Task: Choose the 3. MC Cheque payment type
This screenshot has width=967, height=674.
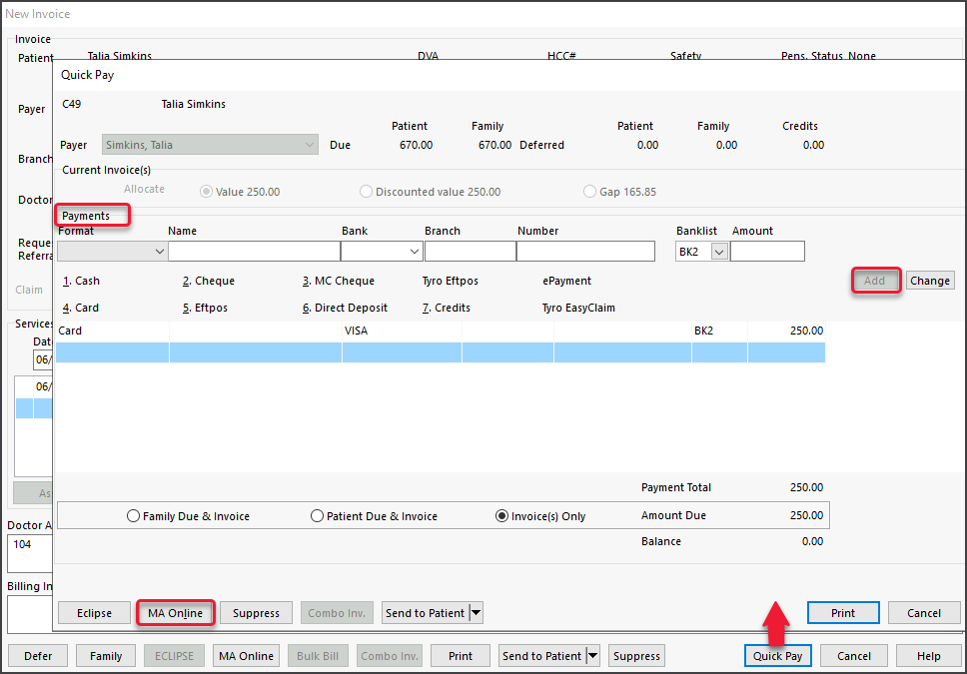Action: (x=338, y=281)
